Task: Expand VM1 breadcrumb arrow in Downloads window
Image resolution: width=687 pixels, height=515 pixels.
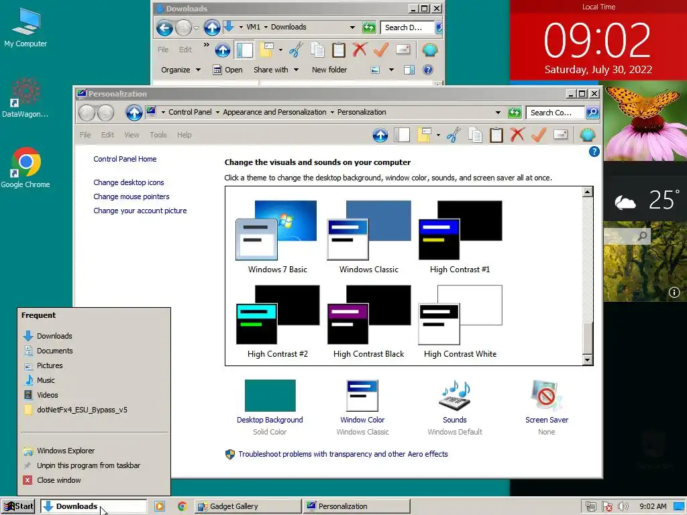Action: tap(266, 27)
